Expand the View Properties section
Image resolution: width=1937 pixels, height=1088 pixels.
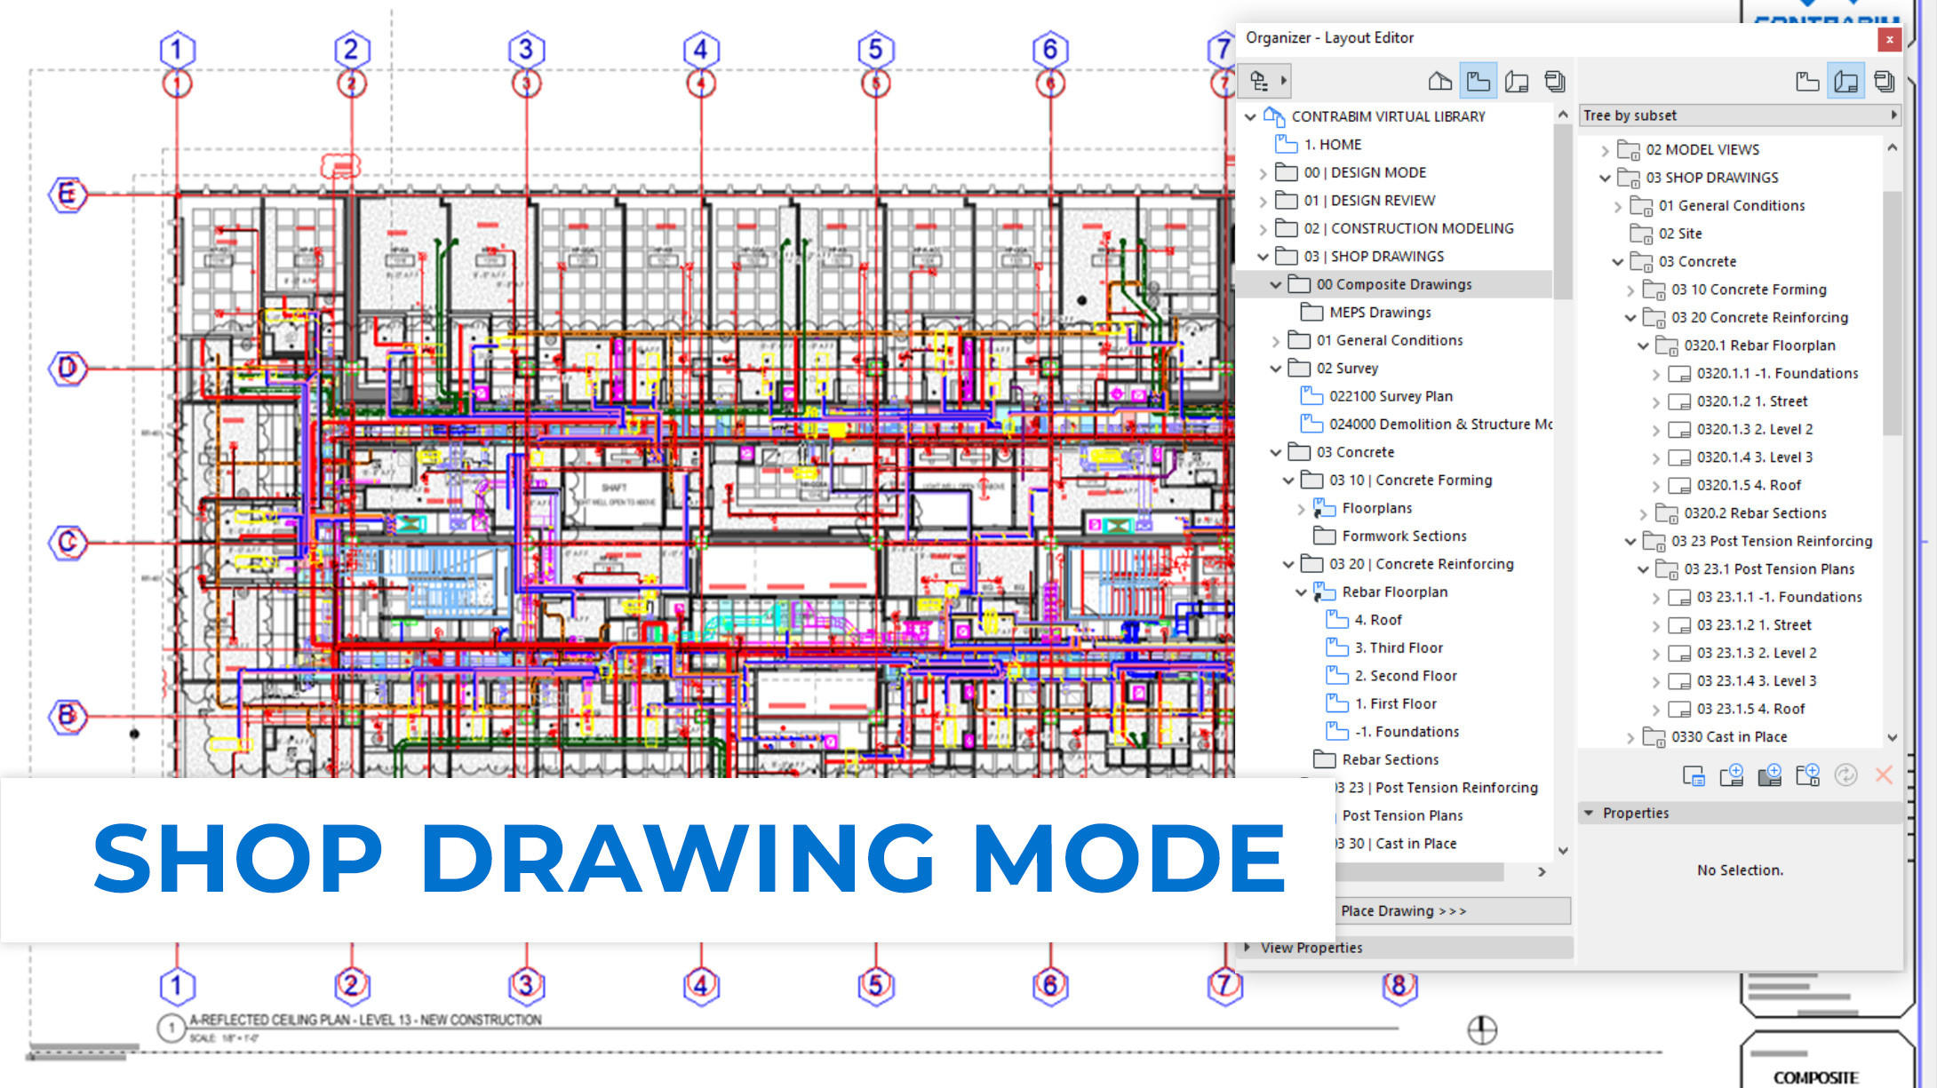pos(1248,948)
